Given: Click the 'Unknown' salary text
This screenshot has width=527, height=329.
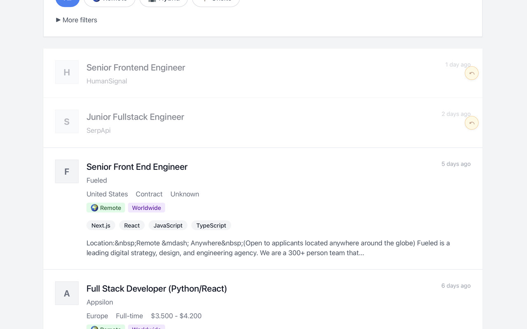Looking at the screenshot, I should coord(185,194).
